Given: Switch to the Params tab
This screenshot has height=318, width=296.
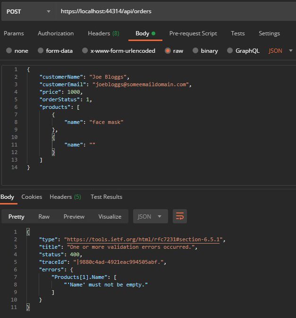Looking at the screenshot, I should click(x=14, y=33).
